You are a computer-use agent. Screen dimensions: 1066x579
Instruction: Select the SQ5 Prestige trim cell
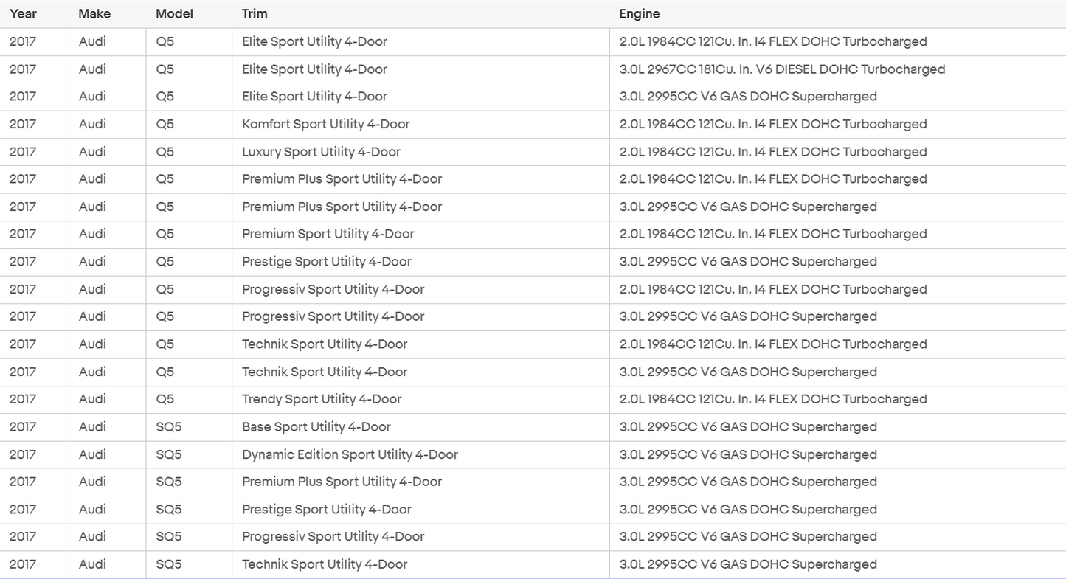pyautogui.click(x=421, y=510)
